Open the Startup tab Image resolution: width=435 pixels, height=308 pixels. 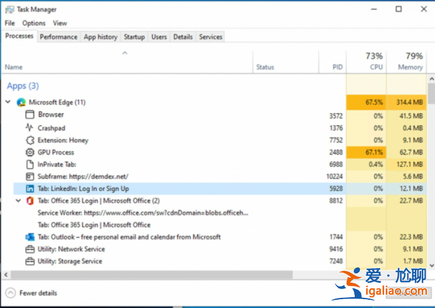coord(134,37)
